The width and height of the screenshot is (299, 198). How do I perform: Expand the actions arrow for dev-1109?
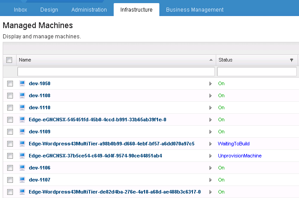tap(210, 132)
